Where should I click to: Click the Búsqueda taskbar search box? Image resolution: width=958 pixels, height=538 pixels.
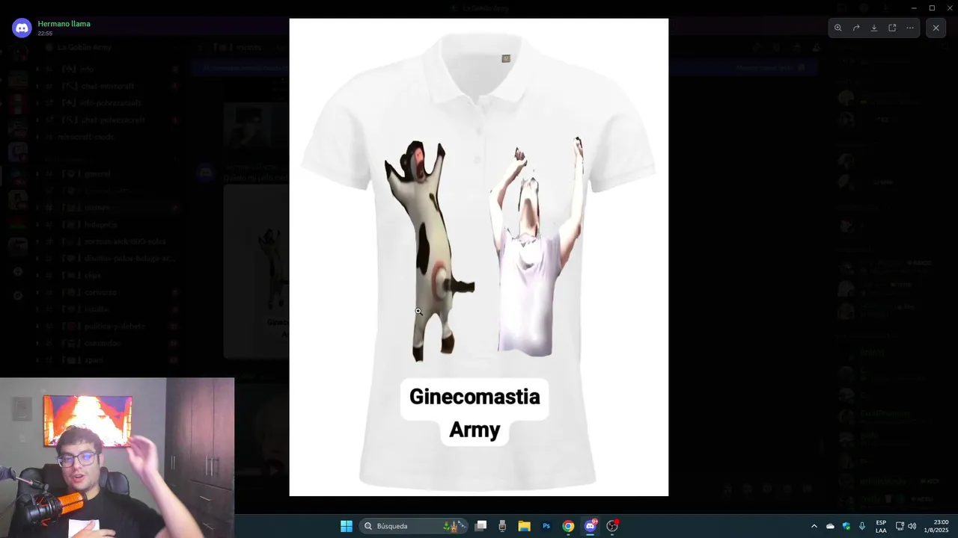(x=414, y=526)
